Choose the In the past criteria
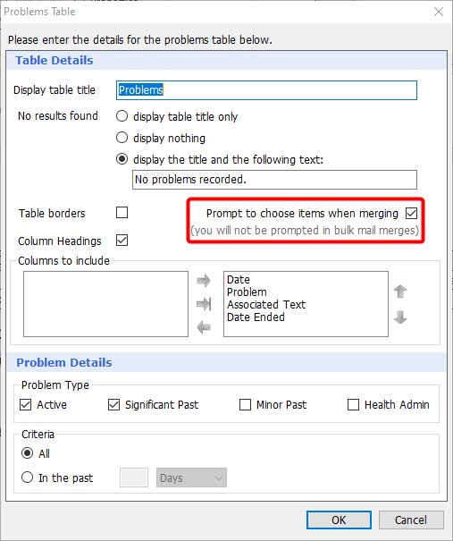The width and height of the screenshot is (453, 541). coord(27,478)
